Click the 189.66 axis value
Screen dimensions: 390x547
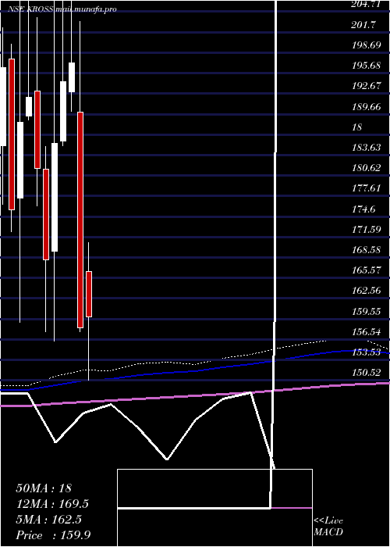pos(367,106)
